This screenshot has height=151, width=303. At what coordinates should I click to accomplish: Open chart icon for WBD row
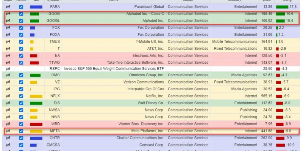tap(8, 124)
